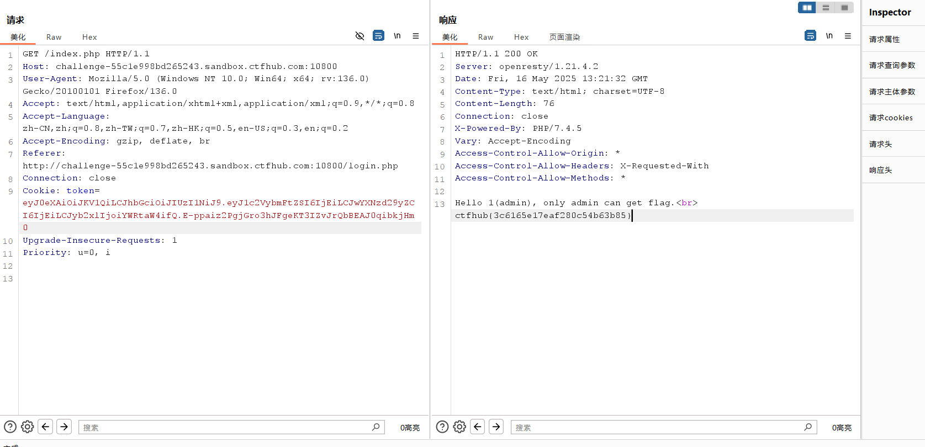The height and width of the screenshot is (447, 925).
Task: Select combined tabbed layout icon
Action: (844, 8)
